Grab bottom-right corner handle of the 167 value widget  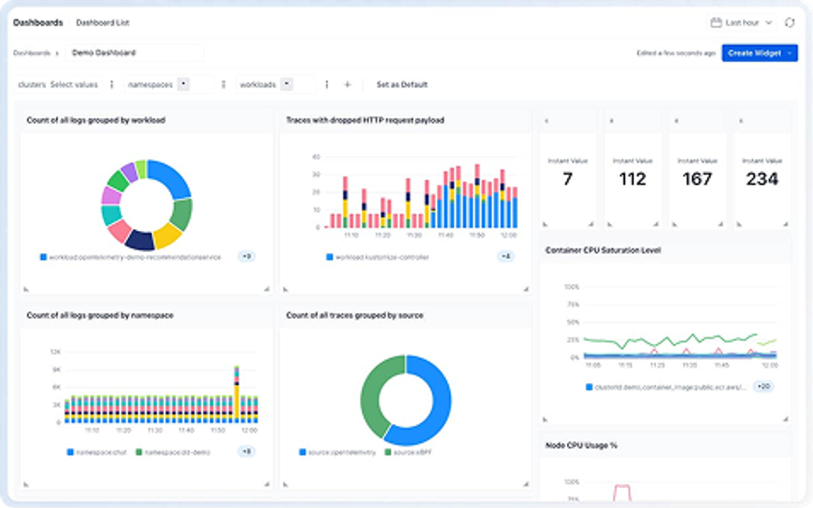pos(720,224)
